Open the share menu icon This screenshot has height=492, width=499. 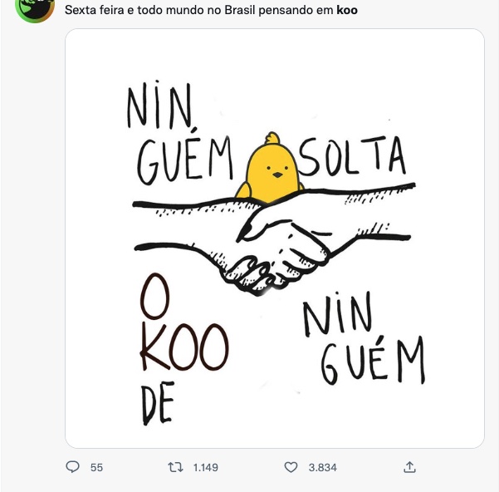coord(408,467)
